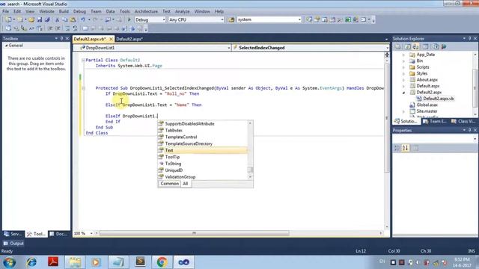Click the Nest Related Files icon

point(415,46)
